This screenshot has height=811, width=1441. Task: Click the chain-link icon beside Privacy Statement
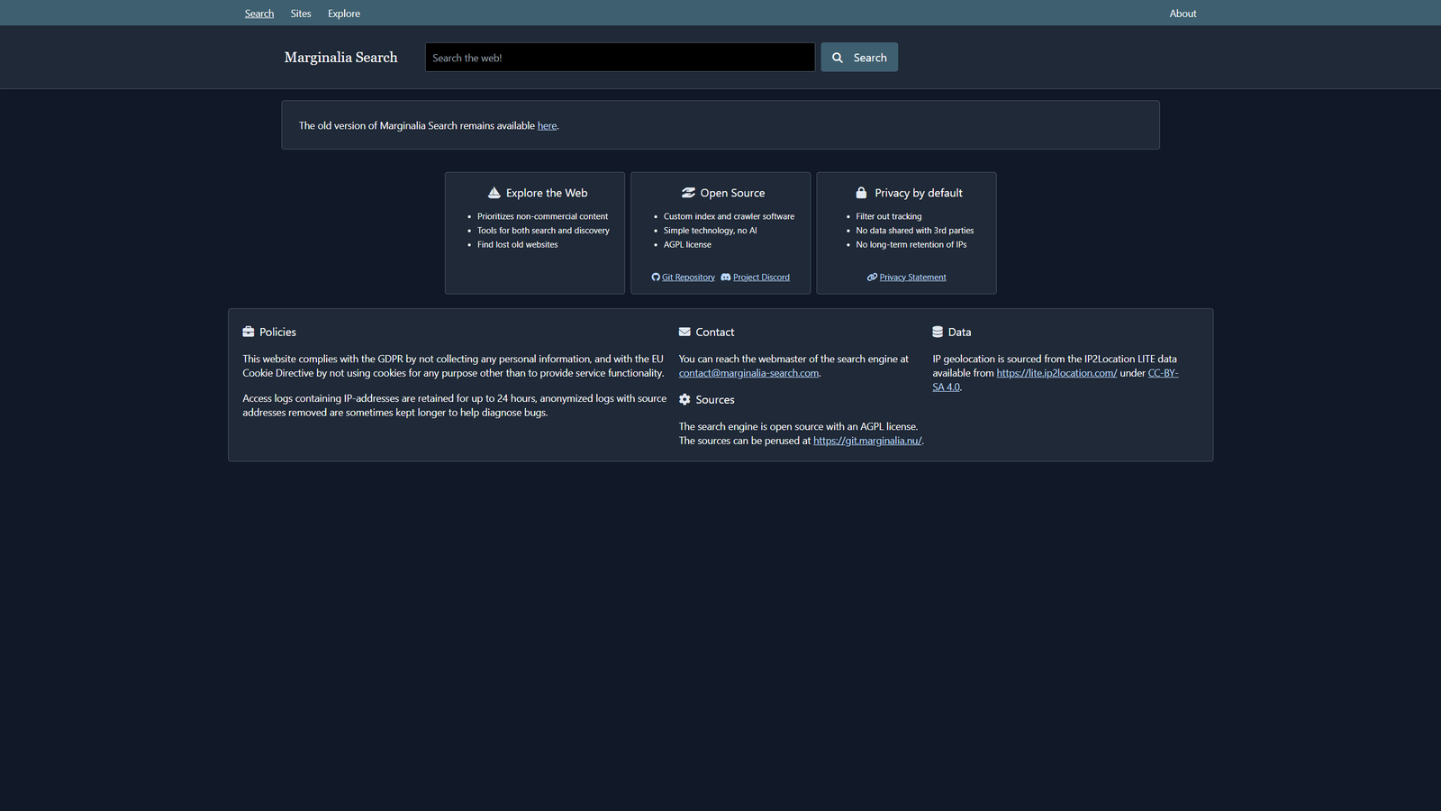coord(872,278)
